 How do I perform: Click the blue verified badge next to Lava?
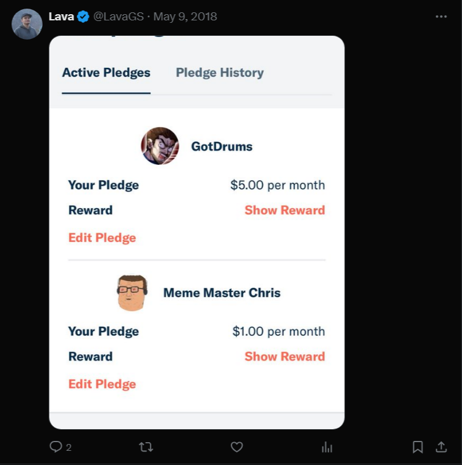click(x=83, y=17)
